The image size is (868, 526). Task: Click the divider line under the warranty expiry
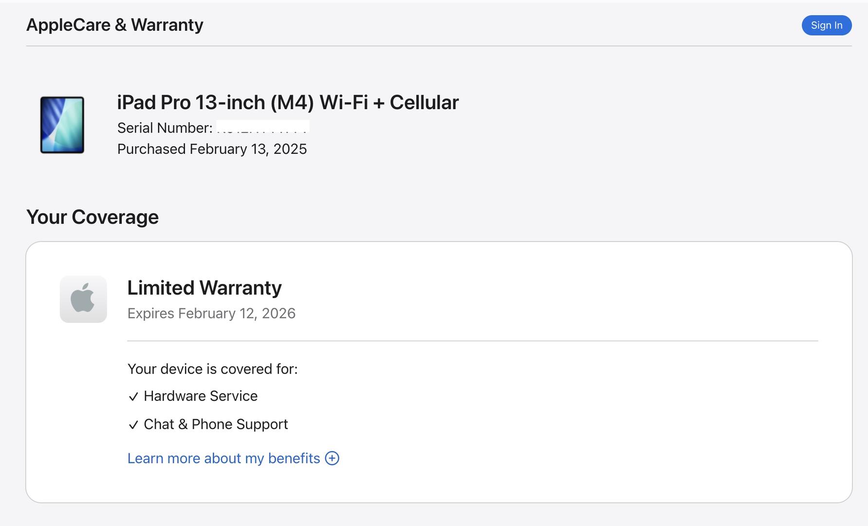tap(472, 341)
